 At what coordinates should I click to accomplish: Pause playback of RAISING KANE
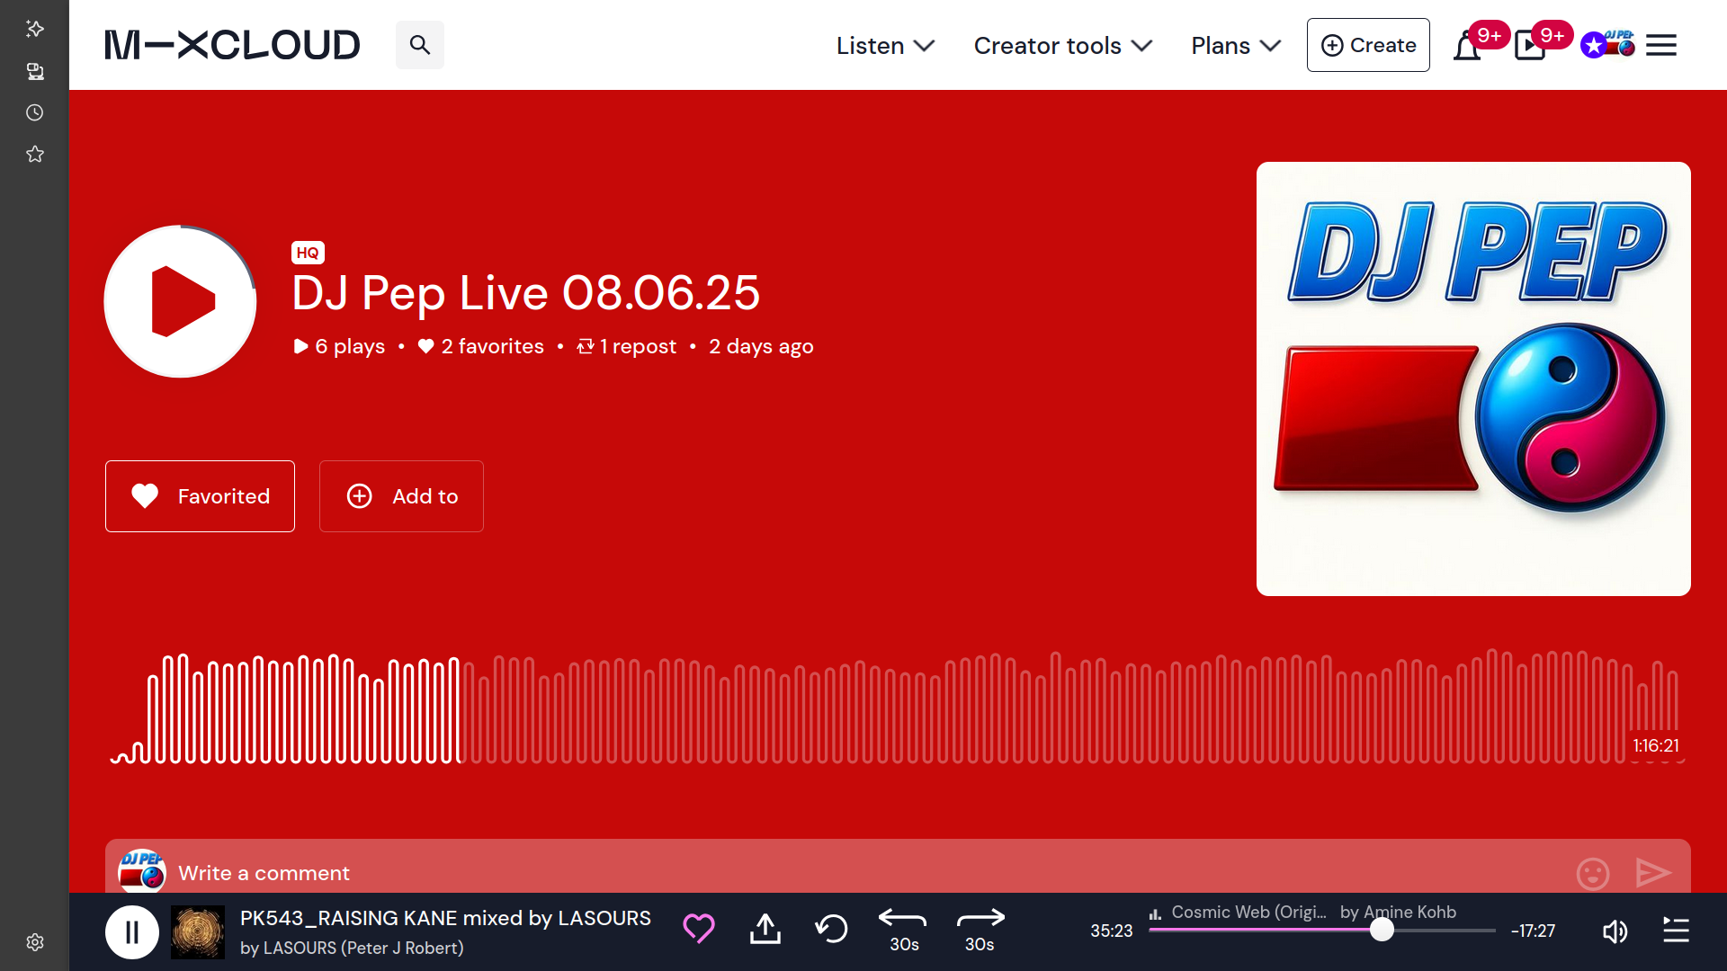pos(132,931)
